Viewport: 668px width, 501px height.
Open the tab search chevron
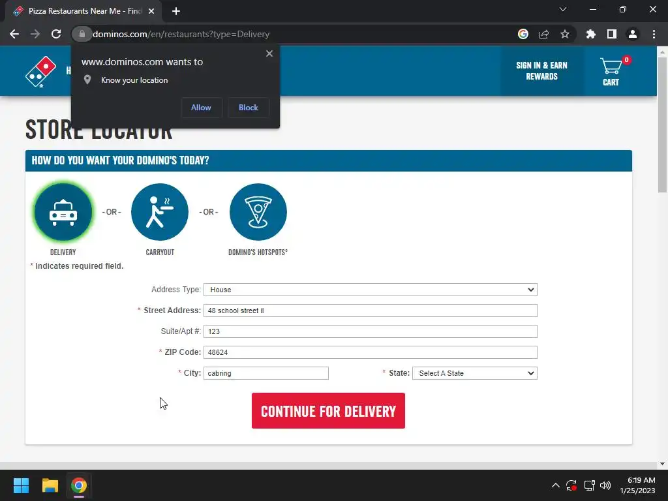[563, 9]
